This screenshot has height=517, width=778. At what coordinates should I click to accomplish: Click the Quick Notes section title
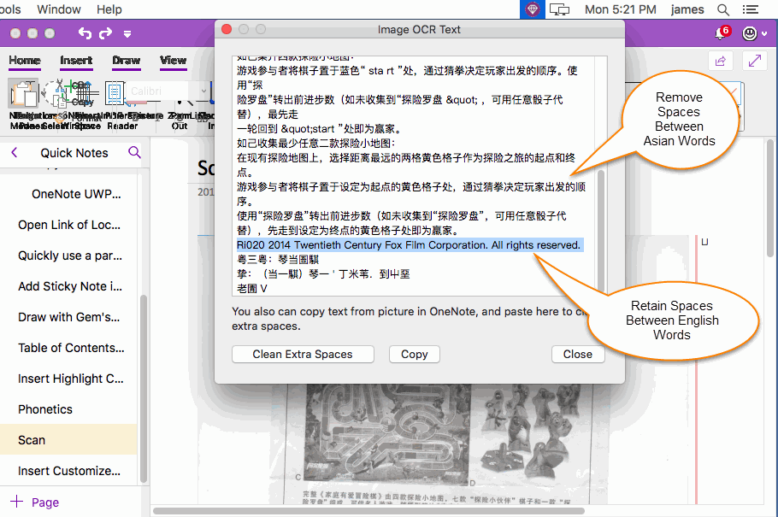tap(74, 153)
